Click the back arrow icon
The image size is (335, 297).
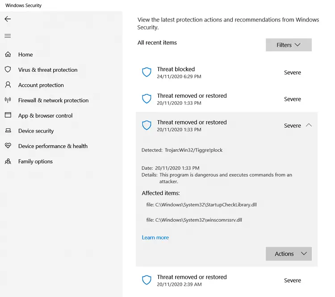[x=8, y=19]
